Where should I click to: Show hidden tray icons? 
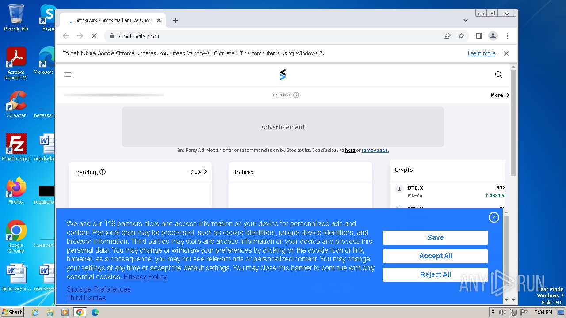(493, 312)
